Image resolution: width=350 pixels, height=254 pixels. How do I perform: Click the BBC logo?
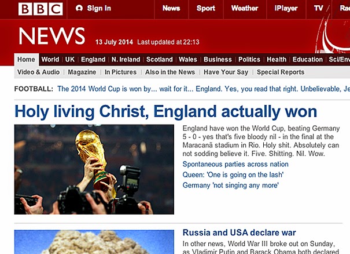click(40, 9)
